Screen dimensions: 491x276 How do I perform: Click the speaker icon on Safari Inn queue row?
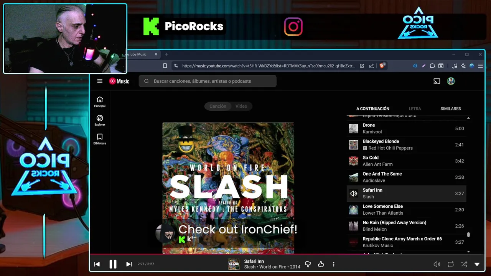coord(354,194)
